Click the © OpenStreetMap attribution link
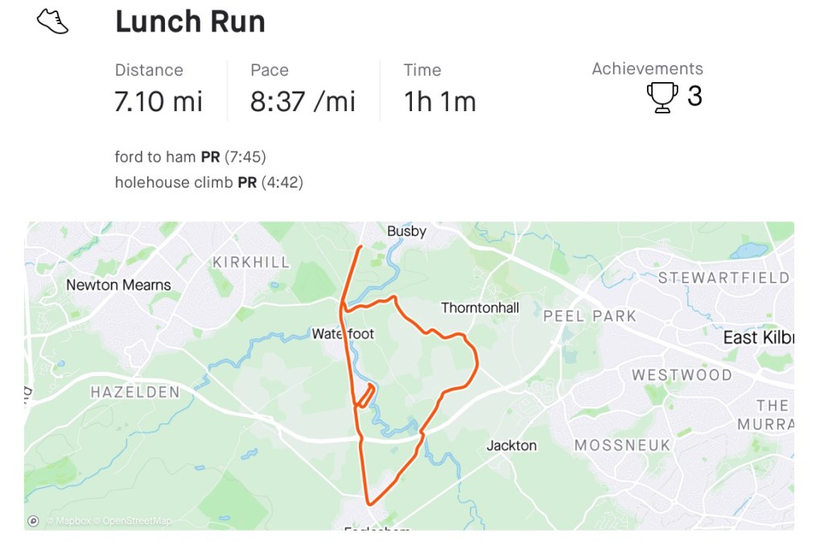The image size is (824, 541). coord(136,522)
